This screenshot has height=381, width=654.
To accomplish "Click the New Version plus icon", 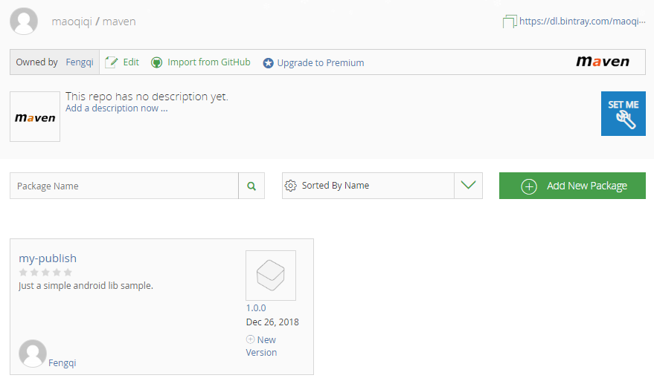I will (x=250, y=339).
